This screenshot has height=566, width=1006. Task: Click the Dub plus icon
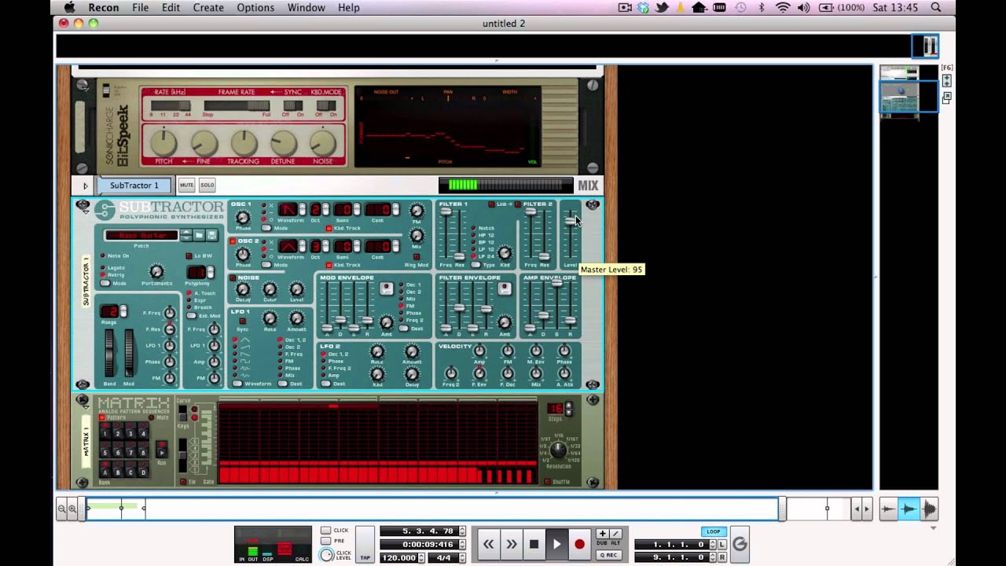click(x=603, y=534)
